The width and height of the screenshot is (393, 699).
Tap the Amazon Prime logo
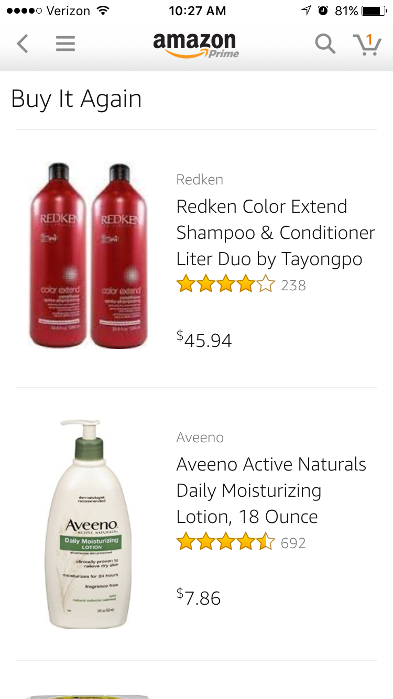click(x=196, y=45)
